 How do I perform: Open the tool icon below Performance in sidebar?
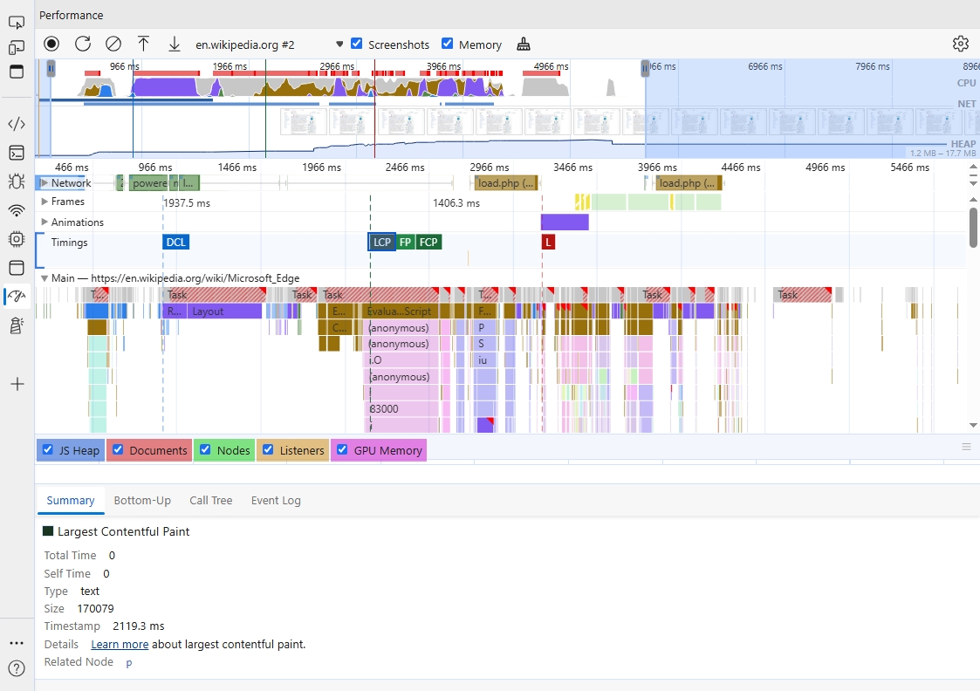17,325
